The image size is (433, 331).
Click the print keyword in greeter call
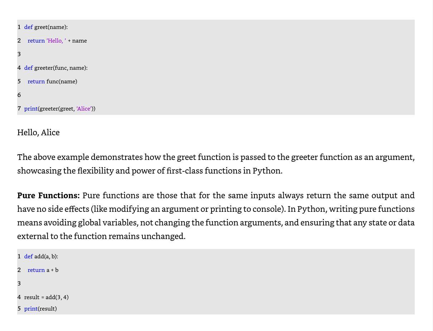pyautogui.click(x=31, y=109)
